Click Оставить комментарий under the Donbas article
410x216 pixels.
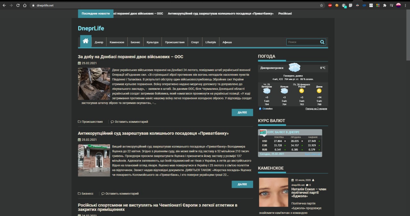coord(131,122)
